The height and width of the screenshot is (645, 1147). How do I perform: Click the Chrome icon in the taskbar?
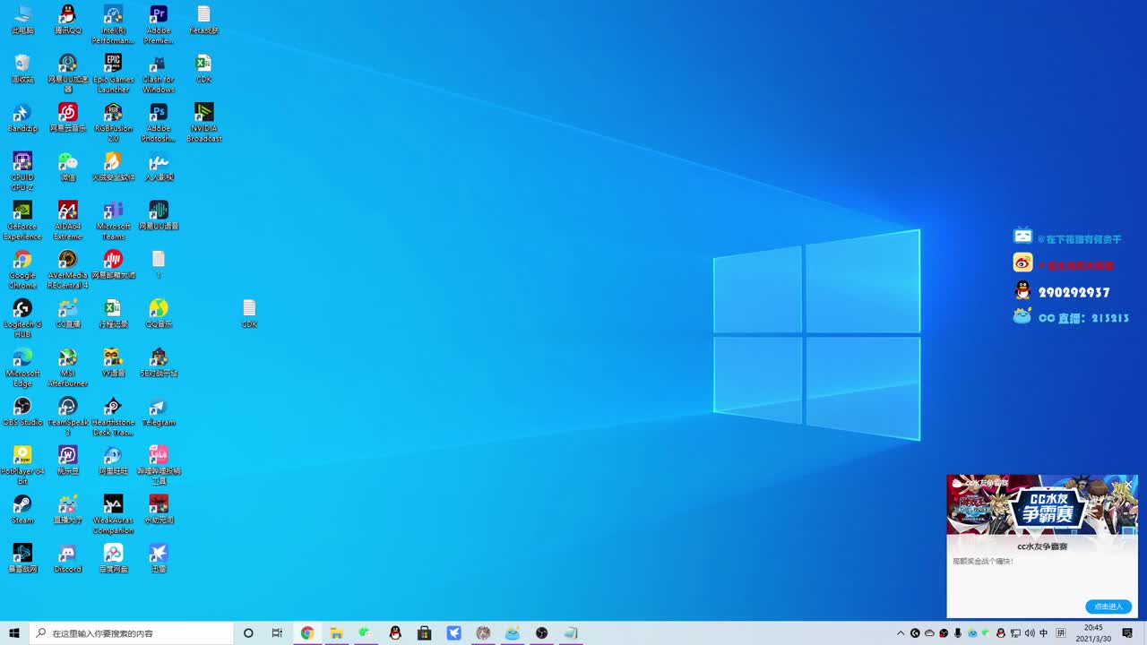(x=307, y=633)
